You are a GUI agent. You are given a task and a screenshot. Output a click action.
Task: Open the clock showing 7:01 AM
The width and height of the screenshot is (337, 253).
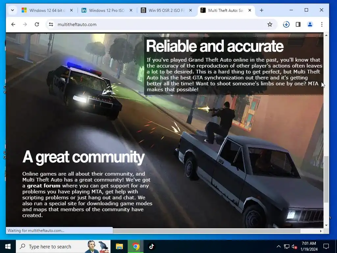tap(309, 246)
